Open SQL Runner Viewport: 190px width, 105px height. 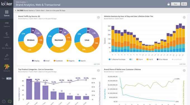point(7,46)
